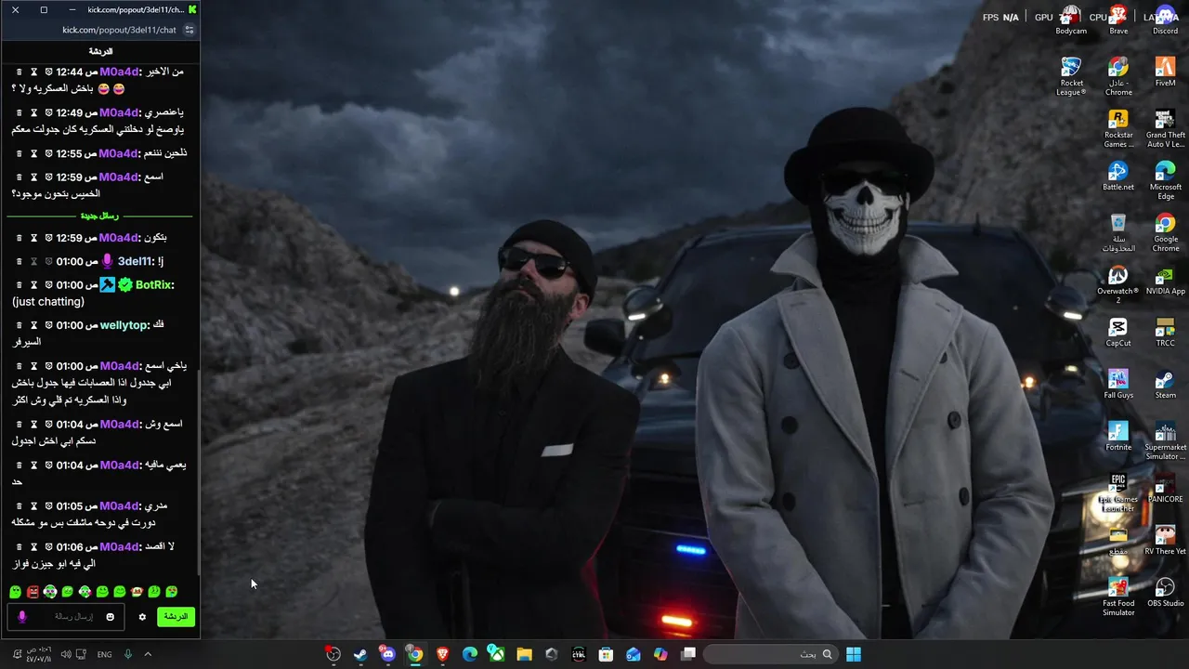The width and height of the screenshot is (1189, 669).
Task: Open network status icon in tray
Action: pos(82,654)
